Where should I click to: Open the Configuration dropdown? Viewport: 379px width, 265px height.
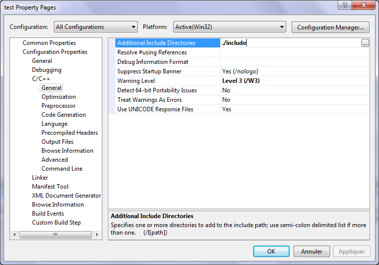click(x=95, y=27)
